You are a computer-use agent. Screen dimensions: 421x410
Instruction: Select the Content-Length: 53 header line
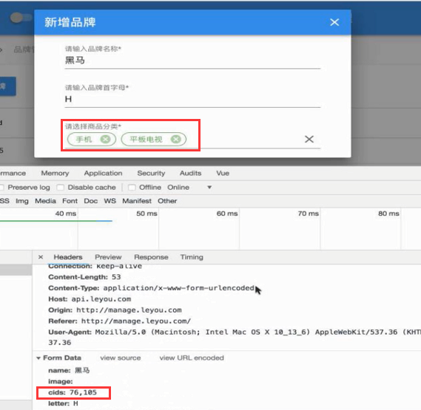tap(84, 277)
